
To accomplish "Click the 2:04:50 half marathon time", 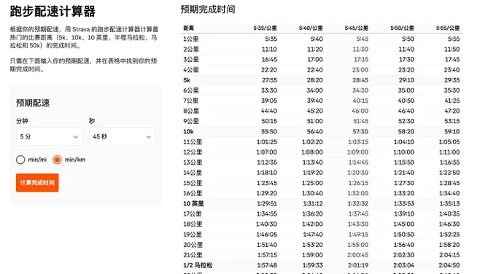I will click(x=449, y=265).
